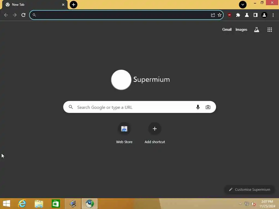The width and height of the screenshot is (279, 209).
Task: Close the New Tab tab
Action: (63, 5)
